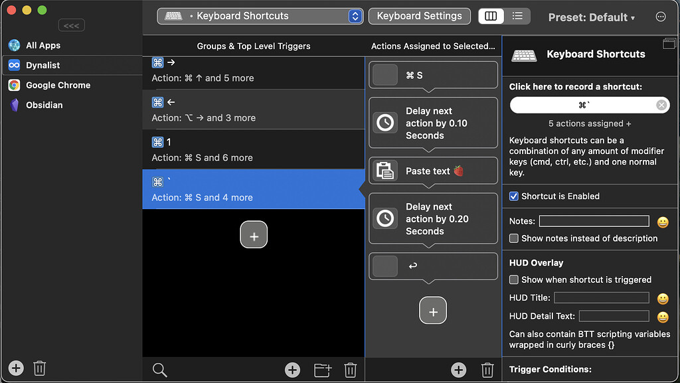Open Keyboard Settings
Viewport: 680px width, 383px height.
(419, 15)
